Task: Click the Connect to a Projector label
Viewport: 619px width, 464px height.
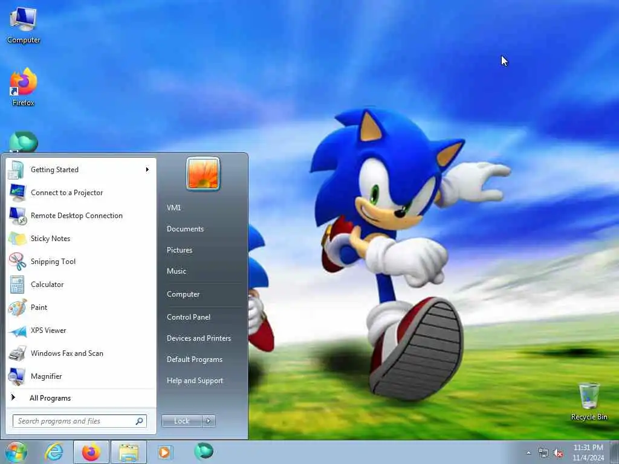Action: [x=66, y=193]
